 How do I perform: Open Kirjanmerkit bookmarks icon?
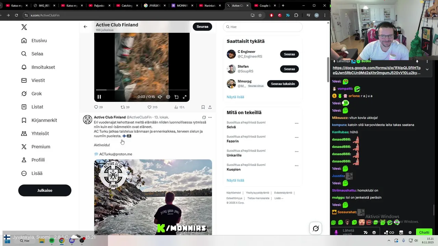click(x=24, y=120)
